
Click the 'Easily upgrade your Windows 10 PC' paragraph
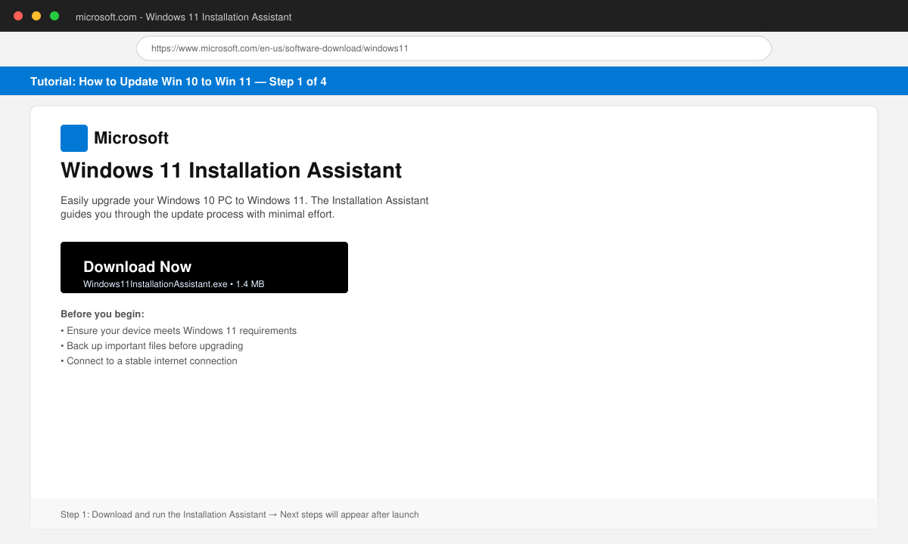point(244,207)
